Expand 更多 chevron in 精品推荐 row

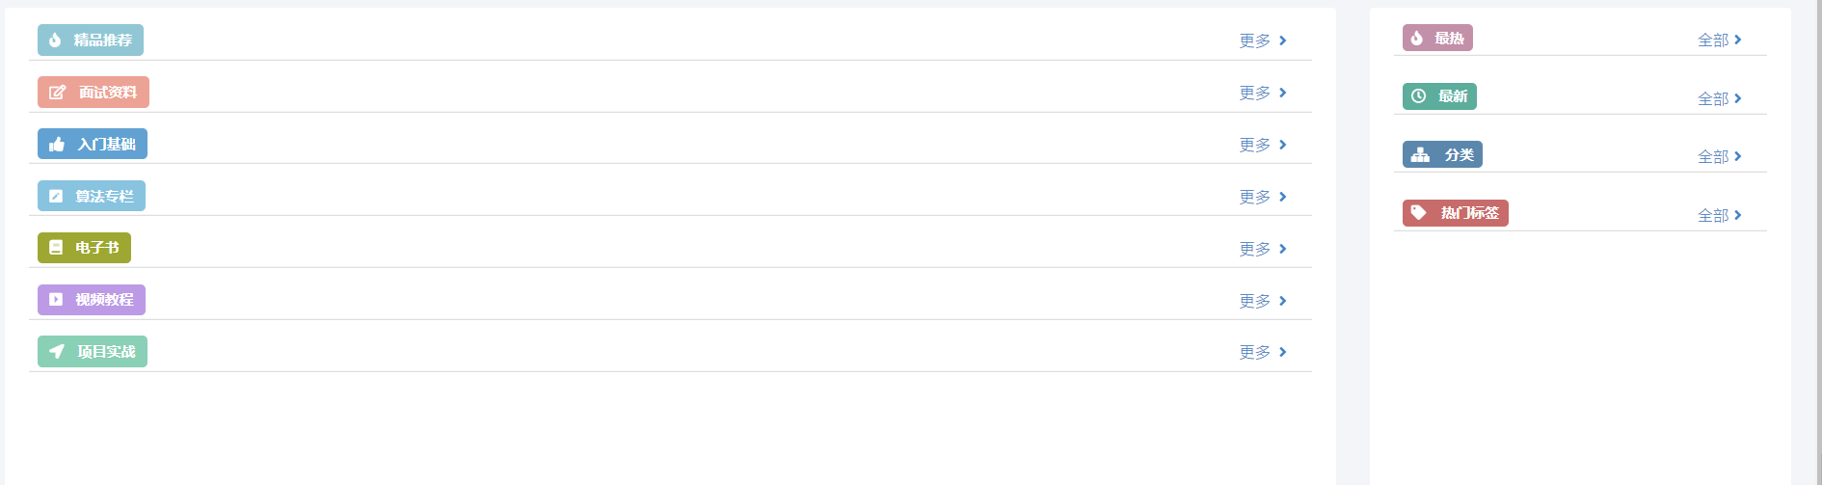click(1282, 40)
